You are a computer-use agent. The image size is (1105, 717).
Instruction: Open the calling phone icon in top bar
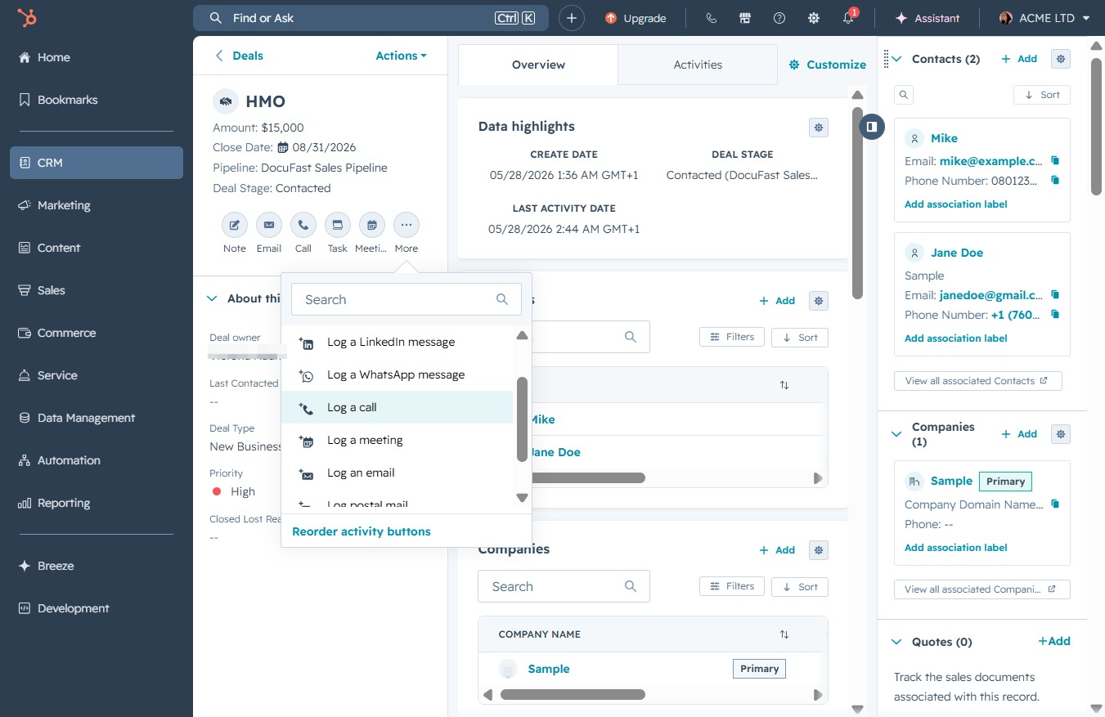click(711, 18)
